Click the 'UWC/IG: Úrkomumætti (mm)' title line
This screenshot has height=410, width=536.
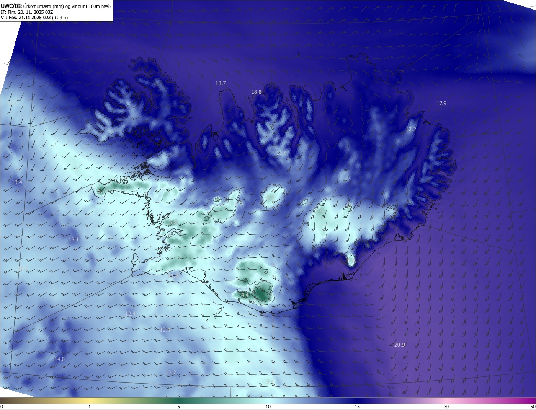[56, 6]
